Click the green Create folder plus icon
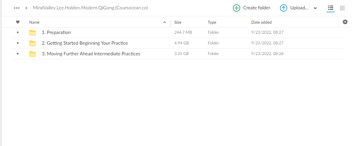 coord(237,8)
